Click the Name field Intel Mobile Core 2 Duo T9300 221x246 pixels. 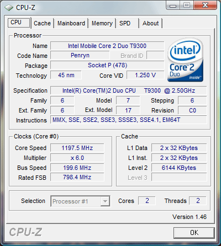point(107,46)
